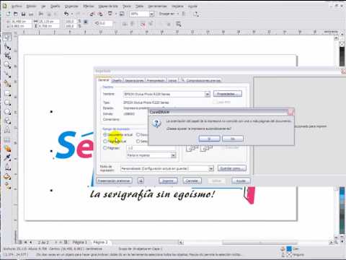Image resolution: width=346 pixels, height=260 pixels.
Task: Expand the undo history dropdown arrow
Action: point(72,14)
